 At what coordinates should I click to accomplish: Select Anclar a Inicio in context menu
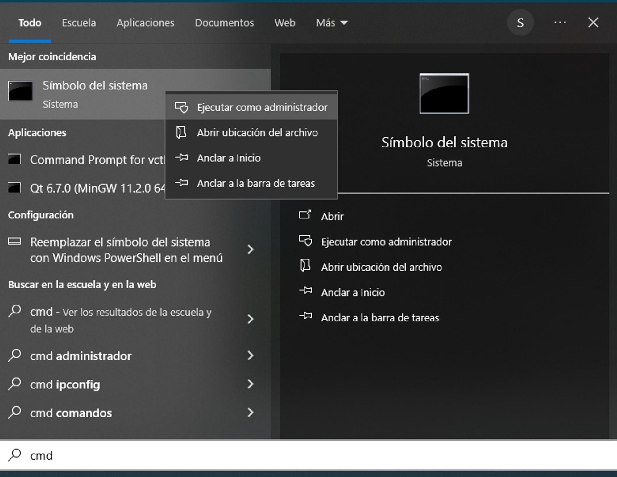[251, 158]
